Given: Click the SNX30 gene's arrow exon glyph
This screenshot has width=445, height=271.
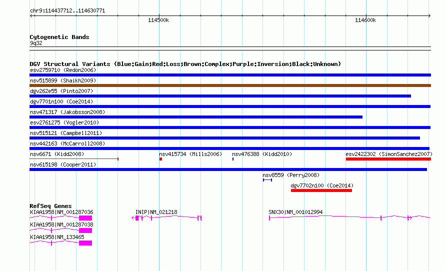Looking at the screenshot, I should click(x=409, y=218).
